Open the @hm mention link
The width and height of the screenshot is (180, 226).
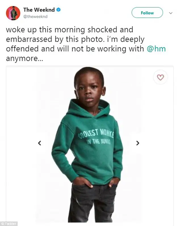click(x=156, y=49)
